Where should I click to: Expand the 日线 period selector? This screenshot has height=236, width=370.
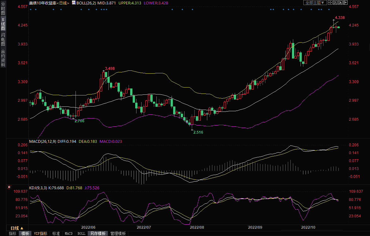coord(17,228)
